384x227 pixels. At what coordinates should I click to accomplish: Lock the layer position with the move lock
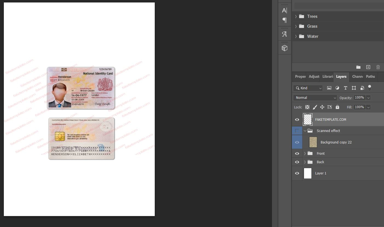point(322,107)
